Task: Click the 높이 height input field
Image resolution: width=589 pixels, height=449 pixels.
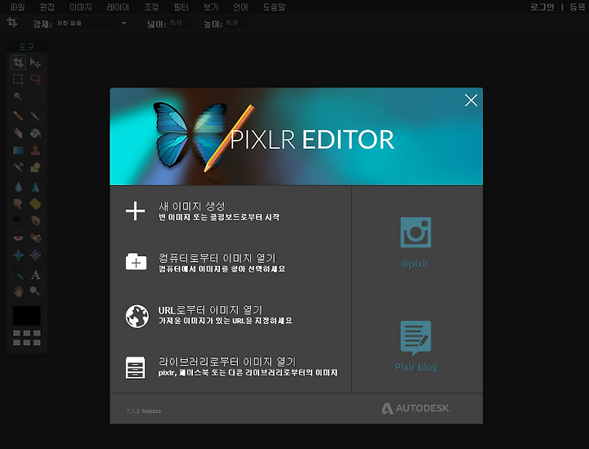Action: click(236, 23)
